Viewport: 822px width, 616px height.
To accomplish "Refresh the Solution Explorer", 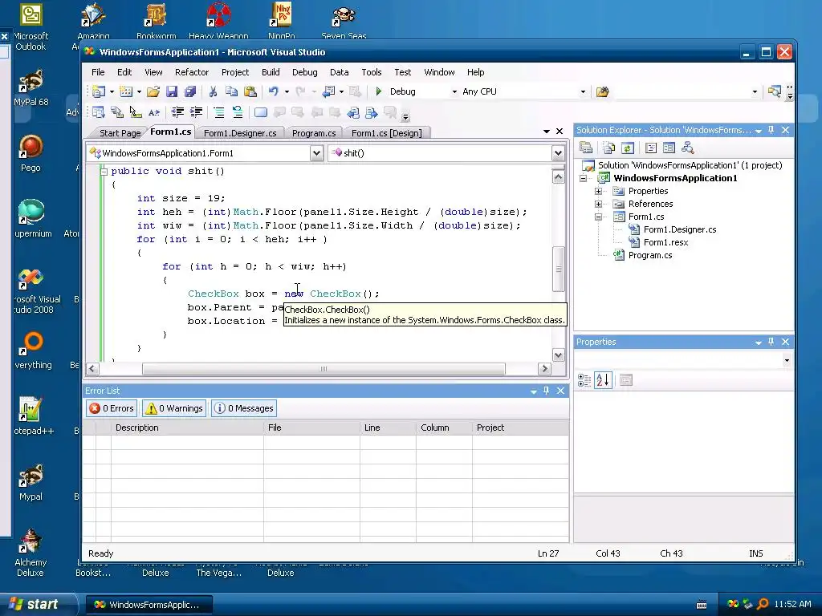I will coord(628,148).
